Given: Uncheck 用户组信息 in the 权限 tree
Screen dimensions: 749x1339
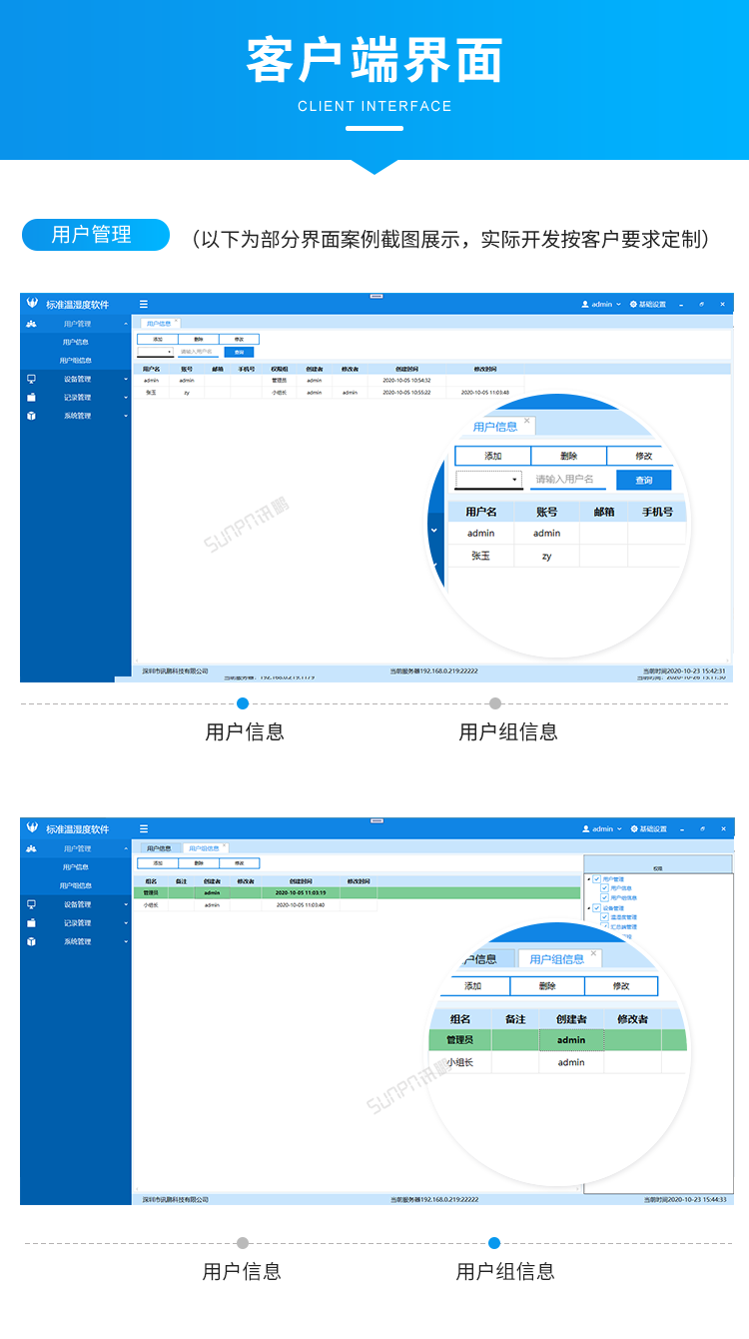Looking at the screenshot, I should [604, 897].
